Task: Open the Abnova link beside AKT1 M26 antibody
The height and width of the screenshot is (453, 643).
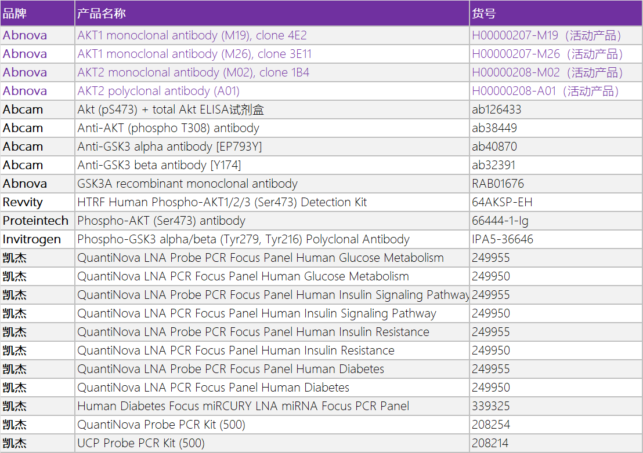Action: [x=24, y=54]
